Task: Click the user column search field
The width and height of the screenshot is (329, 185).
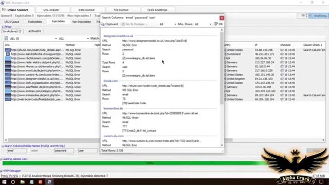Action: coord(87,151)
